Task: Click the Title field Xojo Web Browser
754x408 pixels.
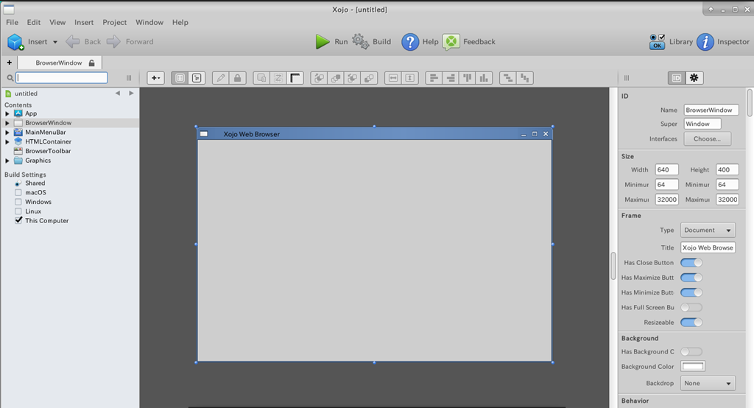Action: tap(708, 247)
